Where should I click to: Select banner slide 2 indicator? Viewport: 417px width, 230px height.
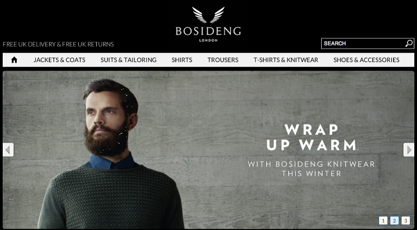coord(394,221)
